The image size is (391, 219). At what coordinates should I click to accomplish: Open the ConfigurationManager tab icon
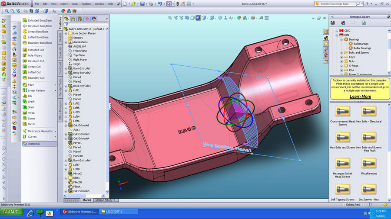pos(80,19)
